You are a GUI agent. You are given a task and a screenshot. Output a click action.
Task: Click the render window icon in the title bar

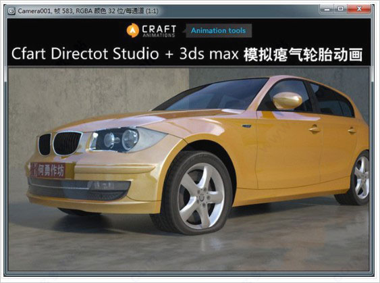point(11,11)
